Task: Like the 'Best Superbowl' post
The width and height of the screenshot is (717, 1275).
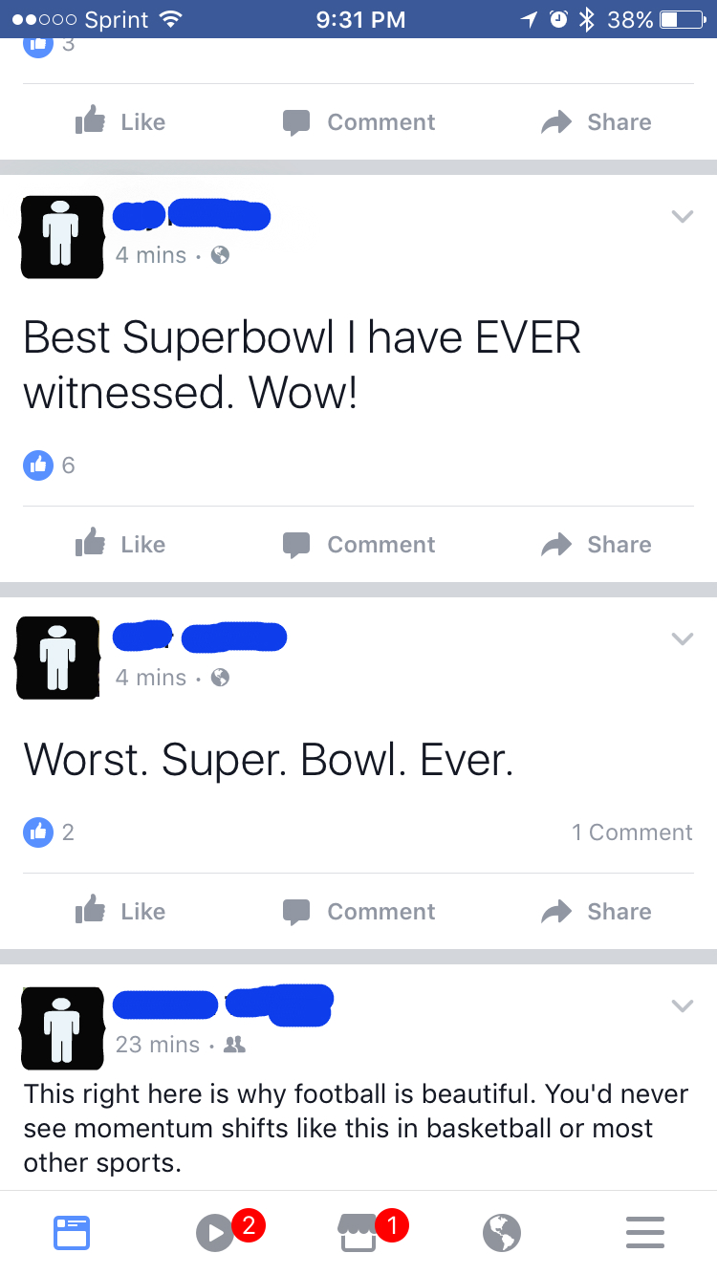Action: point(120,545)
